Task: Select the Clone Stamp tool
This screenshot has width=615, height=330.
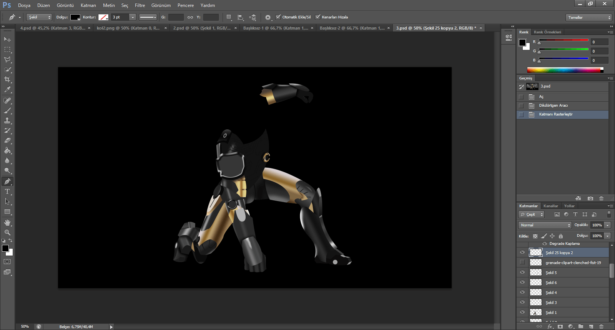Action: (x=7, y=120)
